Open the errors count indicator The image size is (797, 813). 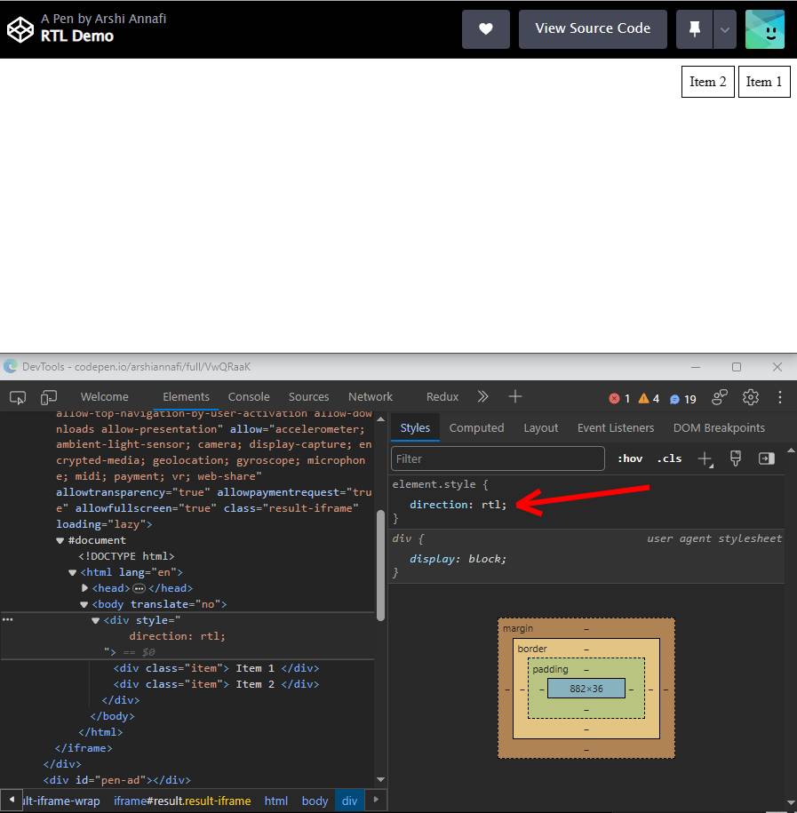619,399
